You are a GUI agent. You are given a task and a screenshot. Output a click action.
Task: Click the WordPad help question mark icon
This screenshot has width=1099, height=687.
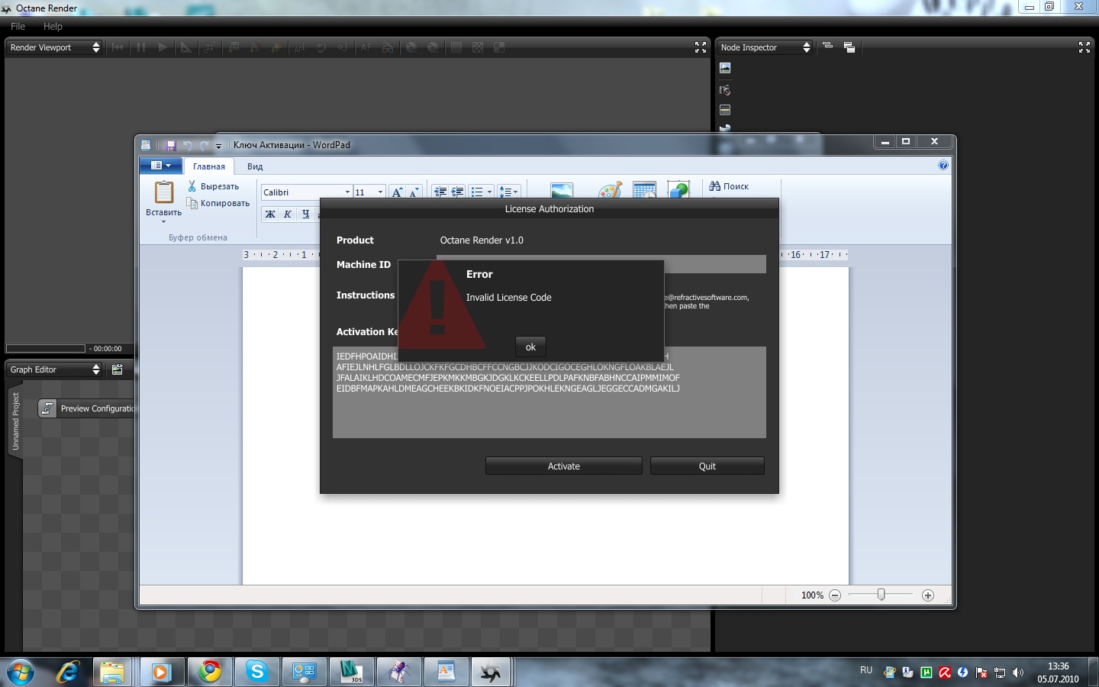[943, 165]
